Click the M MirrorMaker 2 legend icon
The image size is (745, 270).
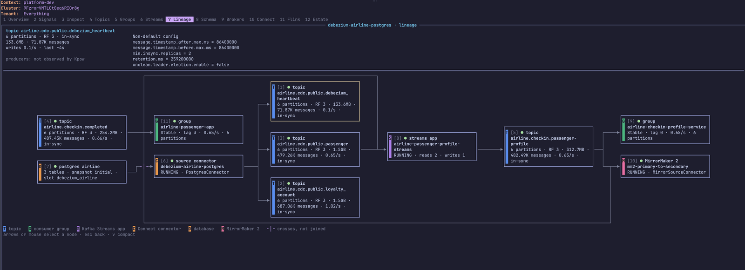(223, 229)
